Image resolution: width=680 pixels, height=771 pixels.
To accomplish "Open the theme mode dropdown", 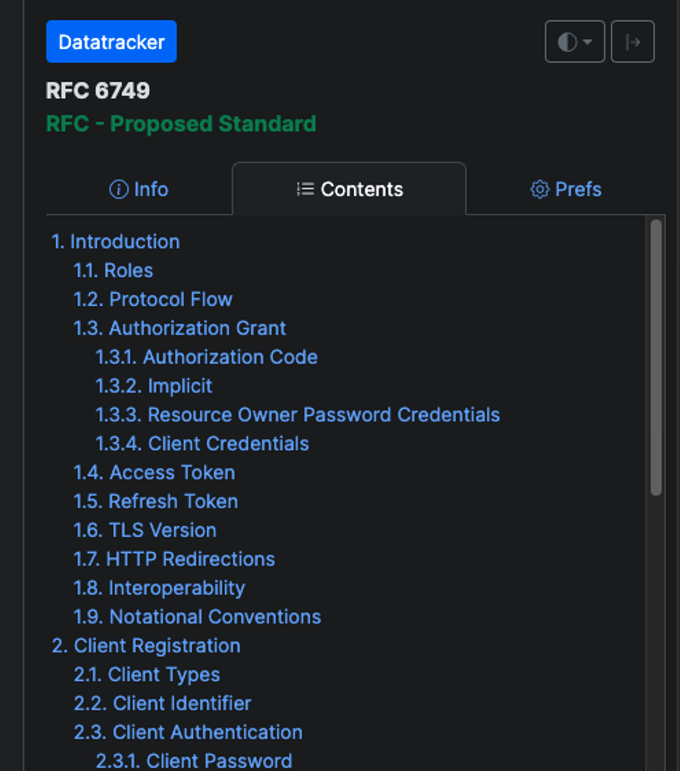I will [574, 42].
